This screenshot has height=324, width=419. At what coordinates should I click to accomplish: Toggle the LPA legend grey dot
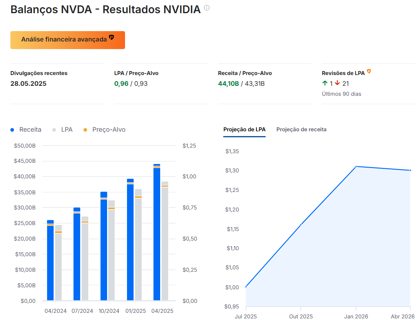point(54,130)
